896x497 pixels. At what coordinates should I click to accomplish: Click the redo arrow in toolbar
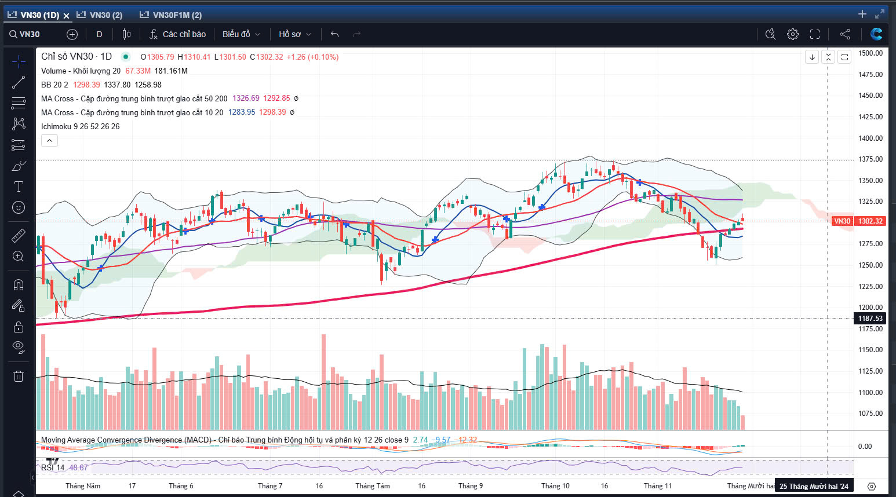point(356,34)
